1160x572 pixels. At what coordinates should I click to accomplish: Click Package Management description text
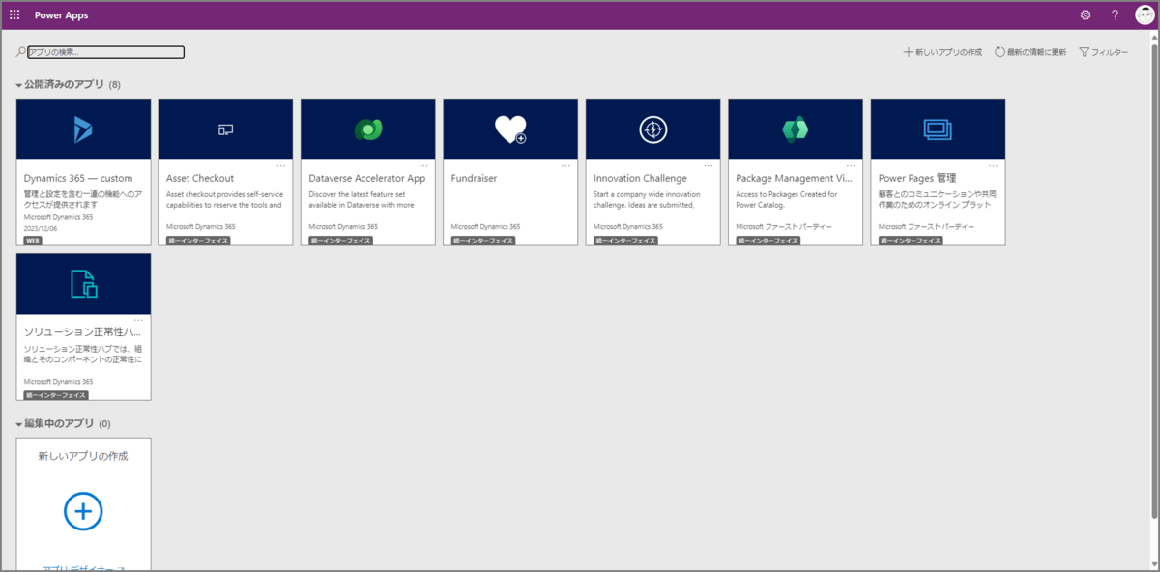click(786, 200)
